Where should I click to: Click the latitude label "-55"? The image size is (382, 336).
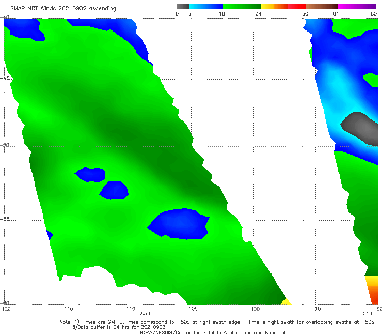(5, 219)
